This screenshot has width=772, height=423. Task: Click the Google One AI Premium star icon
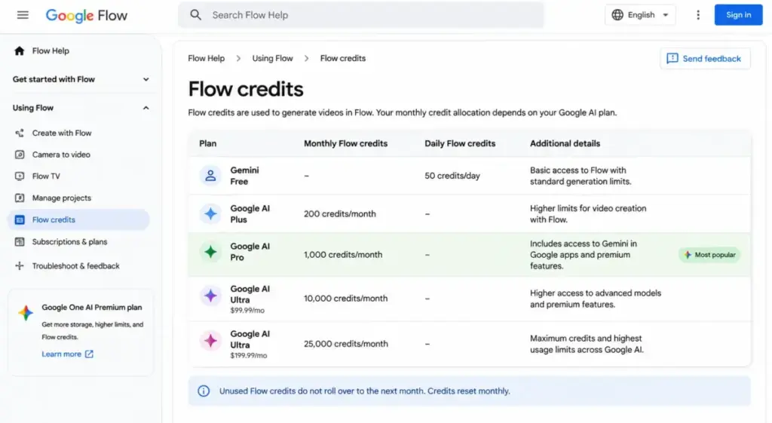[26, 313]
